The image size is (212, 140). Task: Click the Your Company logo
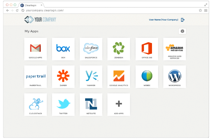(x=40, y=20)
